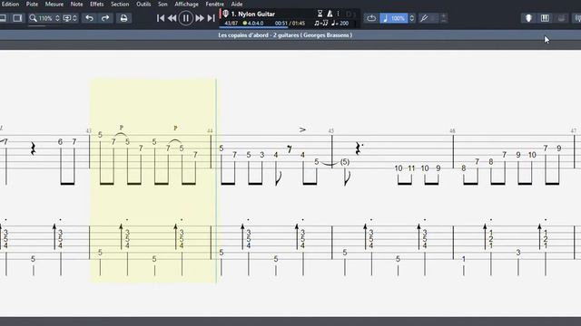Open the Outils menu

[x=143, y=4]
